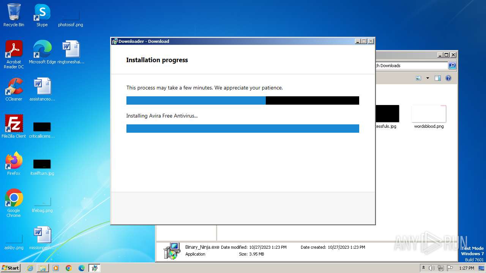486x273 pixels.
Task: Launch Firefox from the desktop
Action: pyautogui.click(x=14, y=164)
